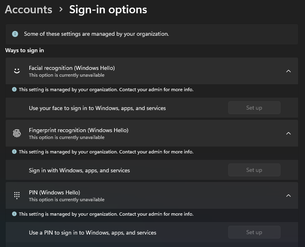Screen dimensions: 305x247
Task: Click info icon under PIN section
Action: pyautogui.click(x=14, y=214)
